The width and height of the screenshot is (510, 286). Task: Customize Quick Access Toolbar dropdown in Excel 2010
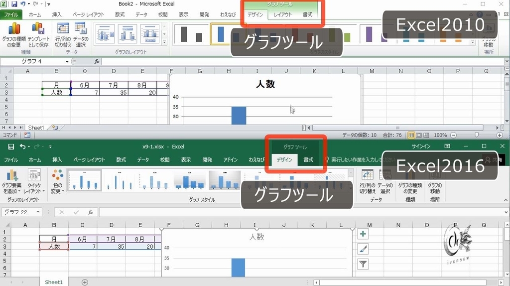(x=49, y=4)
